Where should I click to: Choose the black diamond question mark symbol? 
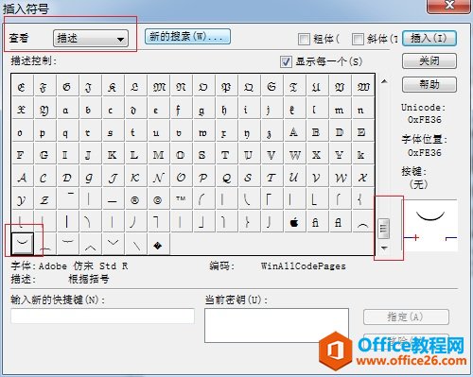click(157, 245)
